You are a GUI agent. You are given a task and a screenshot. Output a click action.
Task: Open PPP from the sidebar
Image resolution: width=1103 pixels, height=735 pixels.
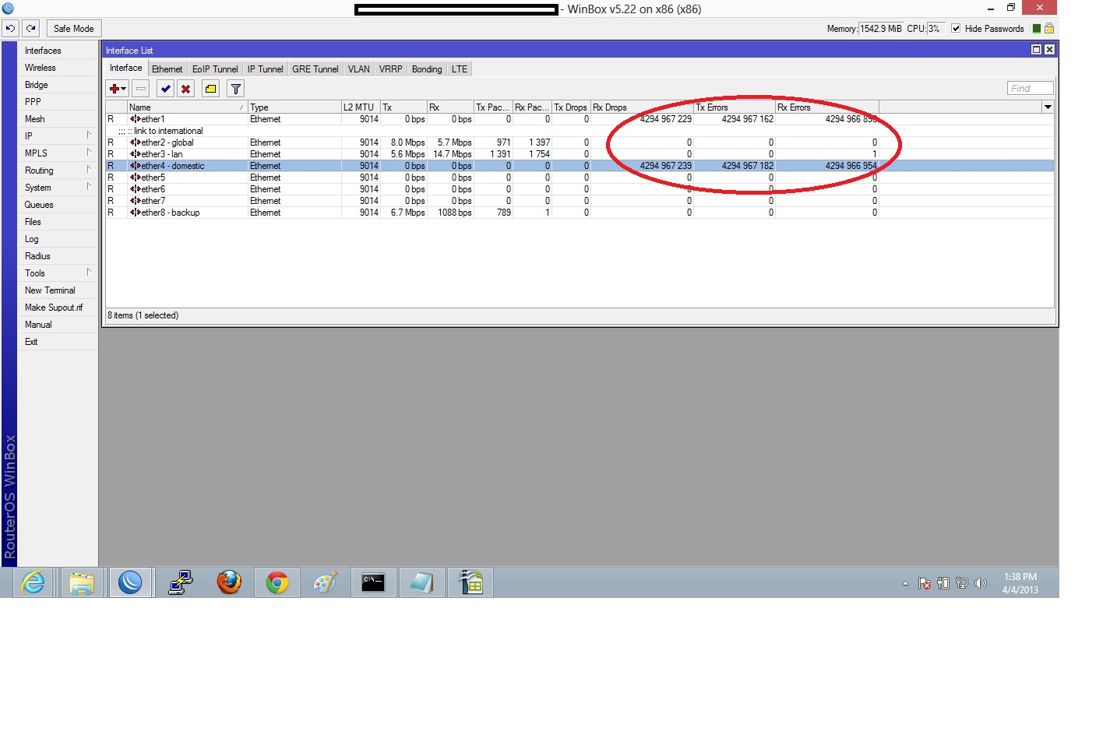point(58,102)
